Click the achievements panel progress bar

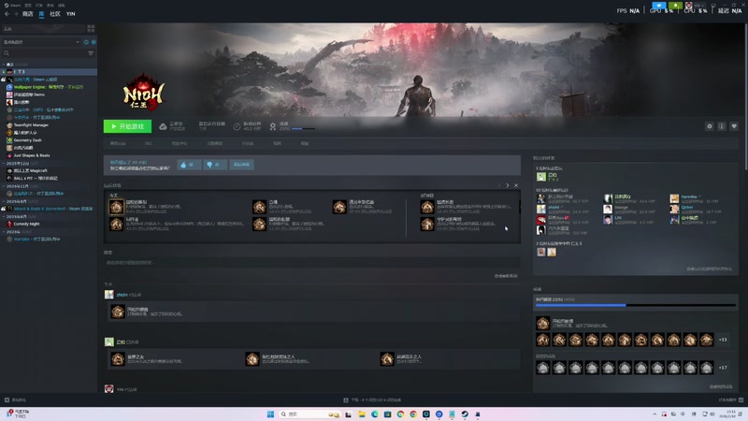(x=636, y=305)
